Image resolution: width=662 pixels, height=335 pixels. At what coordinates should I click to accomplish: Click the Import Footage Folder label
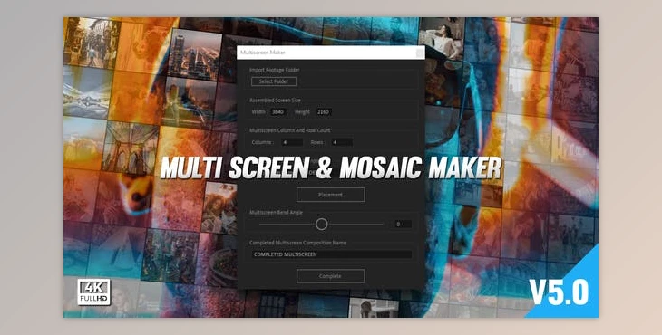coord(275,70)
